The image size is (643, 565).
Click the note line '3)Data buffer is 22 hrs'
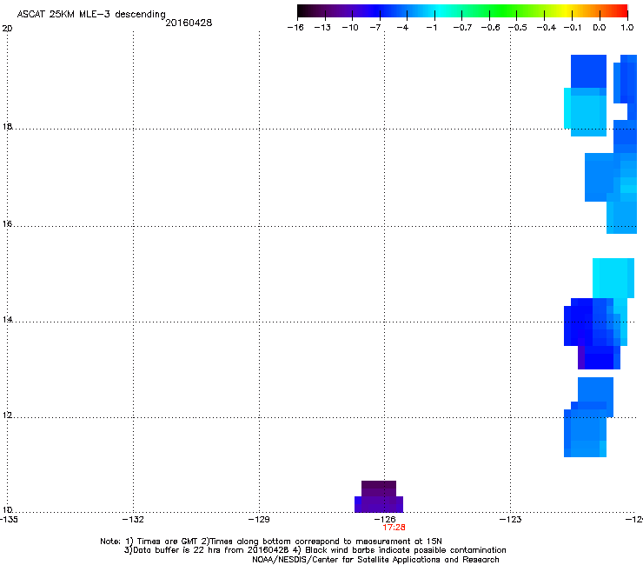(x=315, y=550)
